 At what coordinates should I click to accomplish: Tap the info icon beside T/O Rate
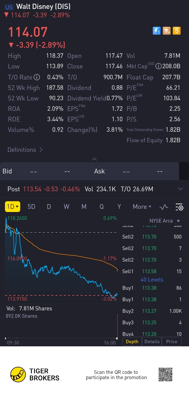[37, 77]
